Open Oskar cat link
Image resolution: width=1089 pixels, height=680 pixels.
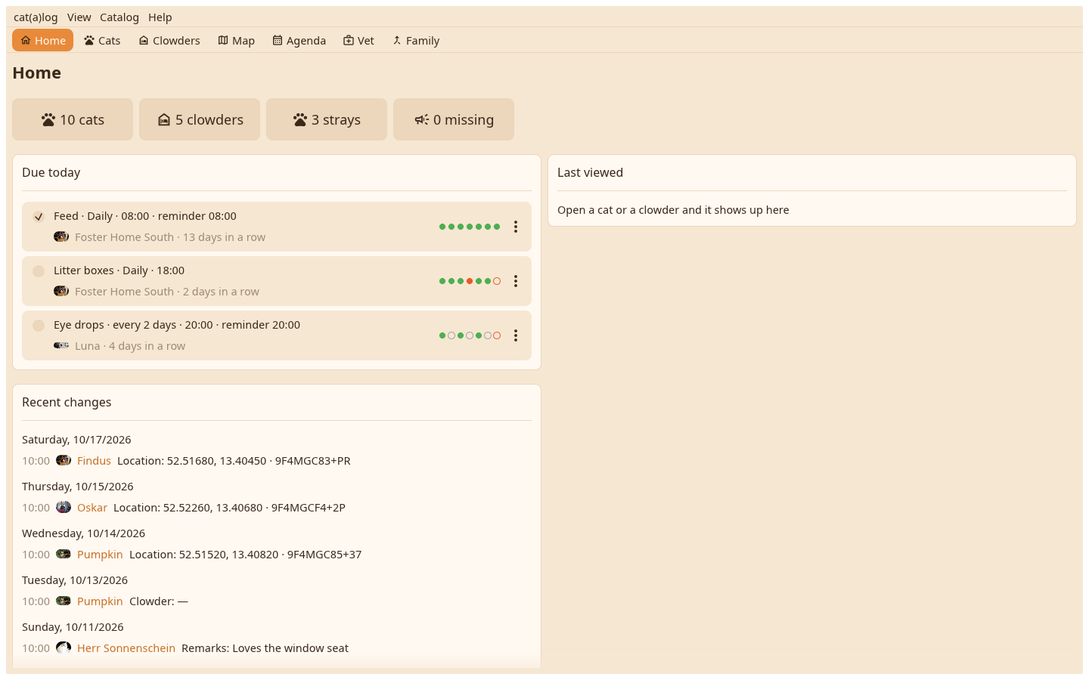click(x=92, y=508)
